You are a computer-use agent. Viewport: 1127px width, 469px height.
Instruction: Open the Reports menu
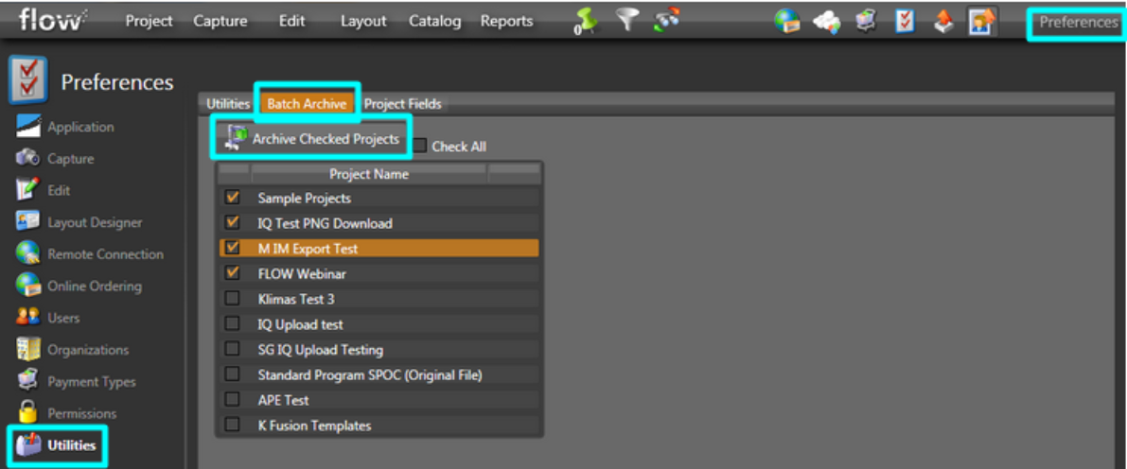(506, 22)
